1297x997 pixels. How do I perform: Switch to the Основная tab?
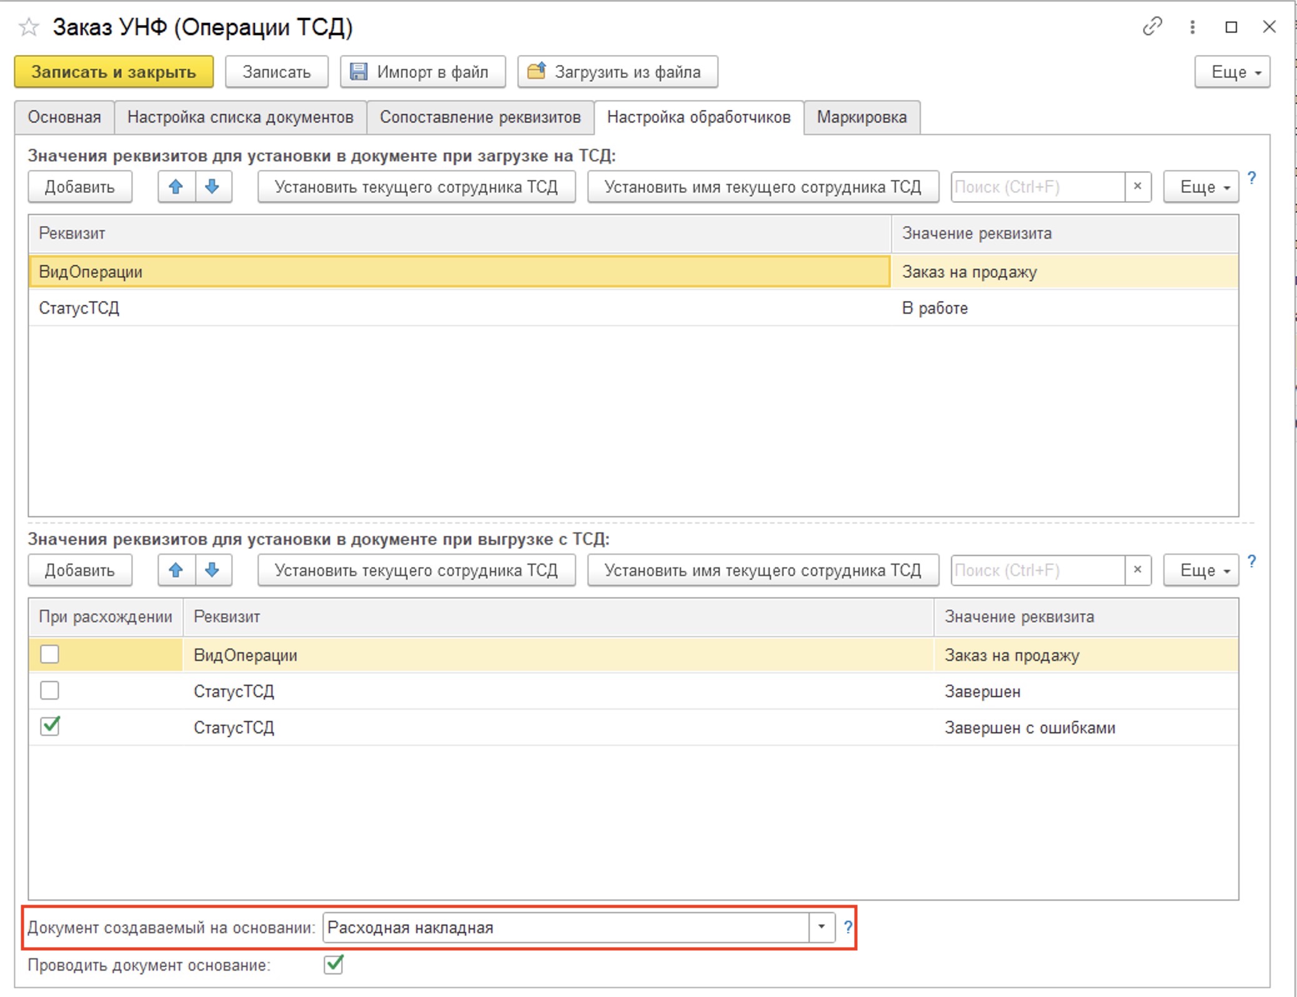(x=64, y=117)
